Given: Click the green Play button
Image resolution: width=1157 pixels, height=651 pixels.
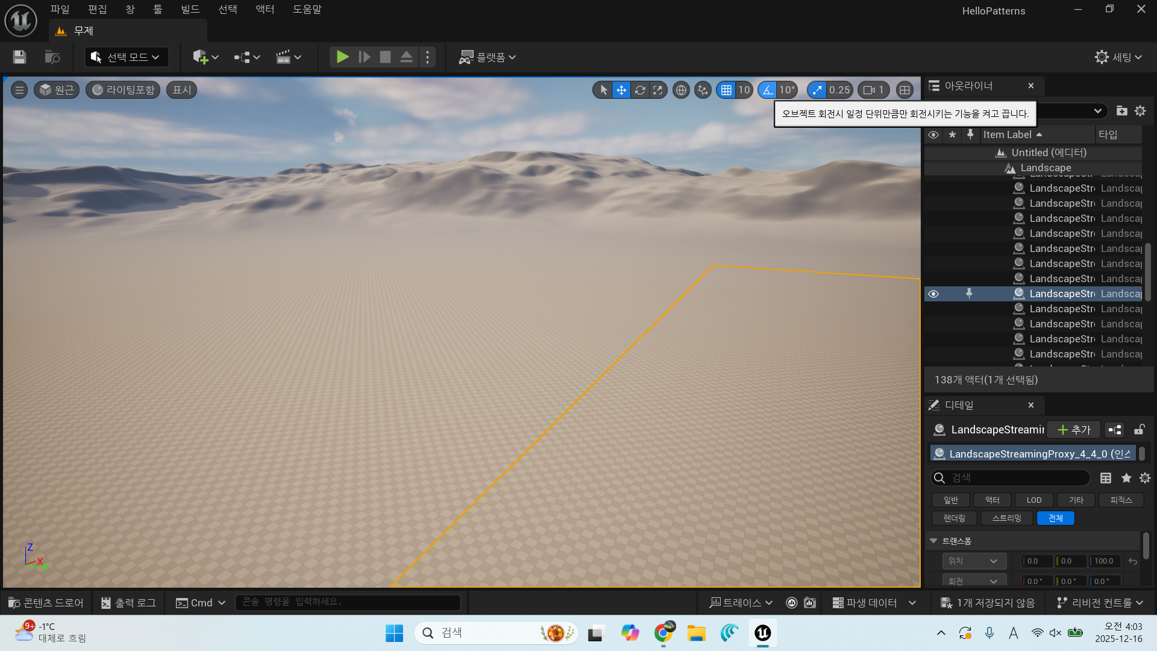Looking at the screenshot, I should tap(342, 57).
